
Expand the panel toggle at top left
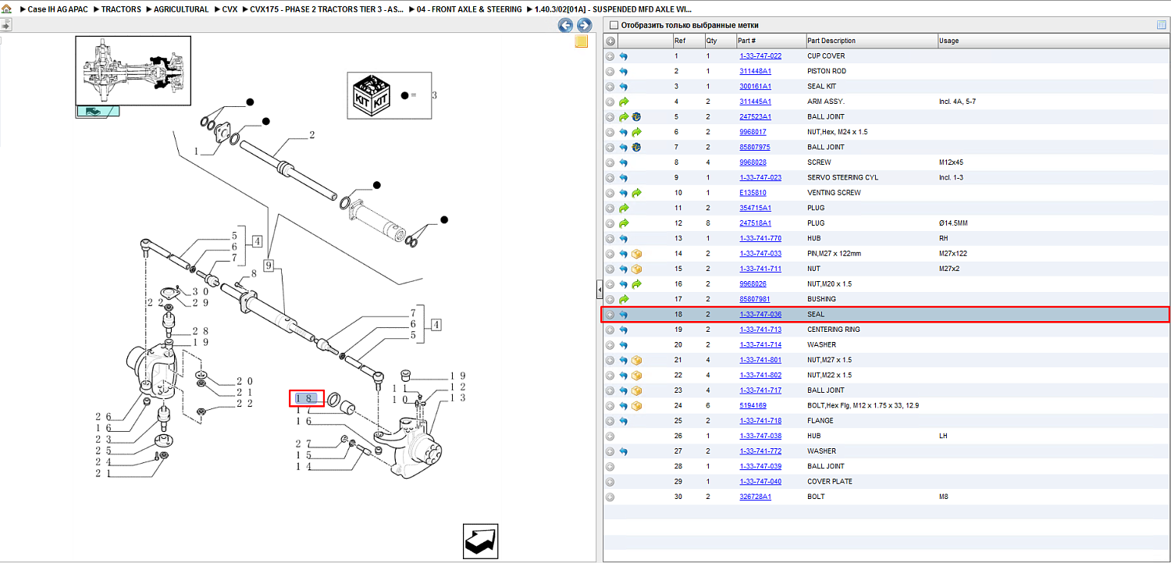tap(5, 25)
